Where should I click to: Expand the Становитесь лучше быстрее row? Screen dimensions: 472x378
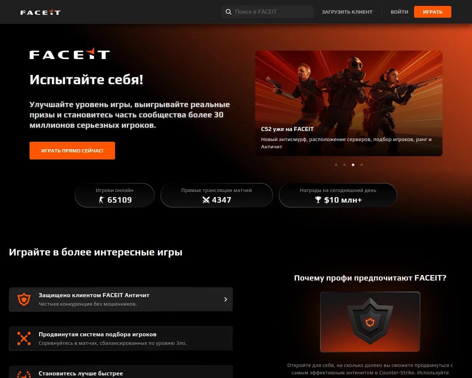point(121,372)
